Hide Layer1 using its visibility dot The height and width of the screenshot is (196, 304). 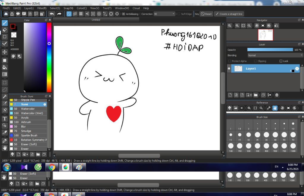229,68
